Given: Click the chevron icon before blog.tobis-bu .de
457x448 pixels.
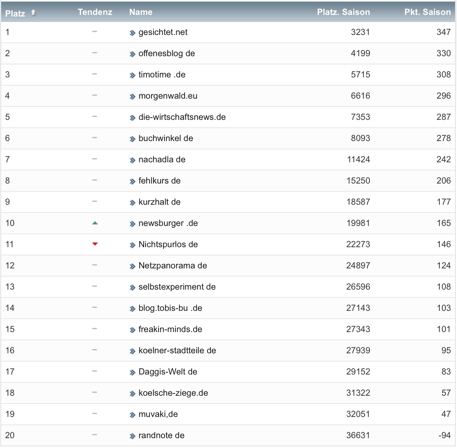Looking at the screenshot, I should [x=133, y=309].
